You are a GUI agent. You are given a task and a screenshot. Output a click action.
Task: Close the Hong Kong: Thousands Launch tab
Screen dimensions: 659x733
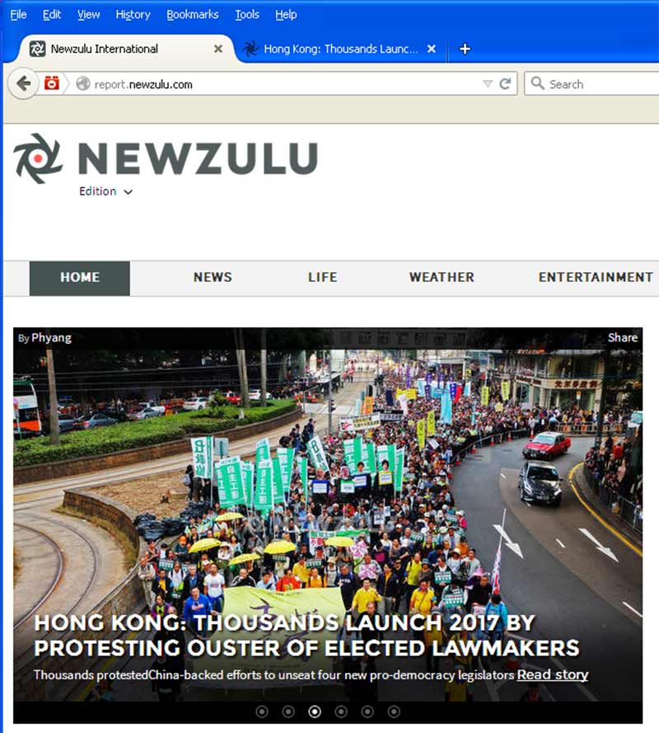coord(432,49)
